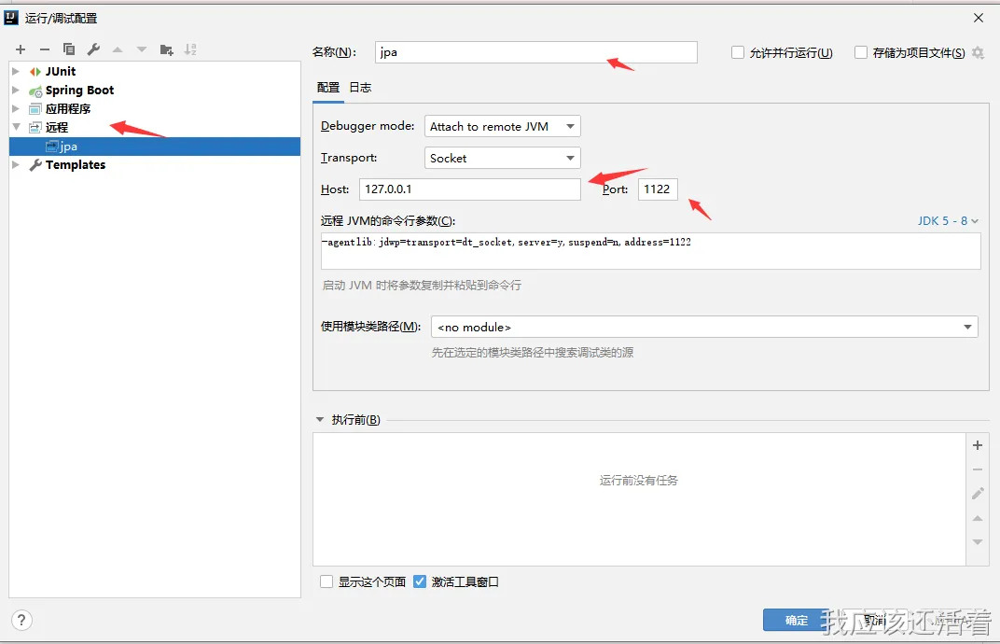Edit a before-launch task with pencil icon
The width and height of the screenshot is (1000, 644).
click(978, 493)
